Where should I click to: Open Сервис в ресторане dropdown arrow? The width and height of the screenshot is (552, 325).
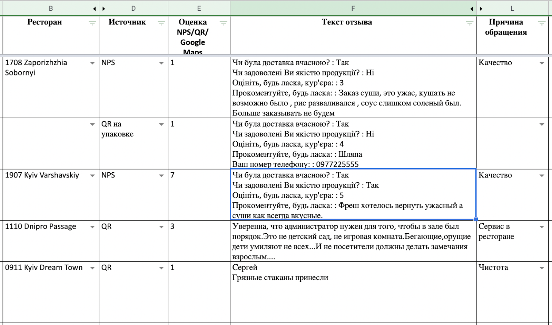click(x=542, y=227)
